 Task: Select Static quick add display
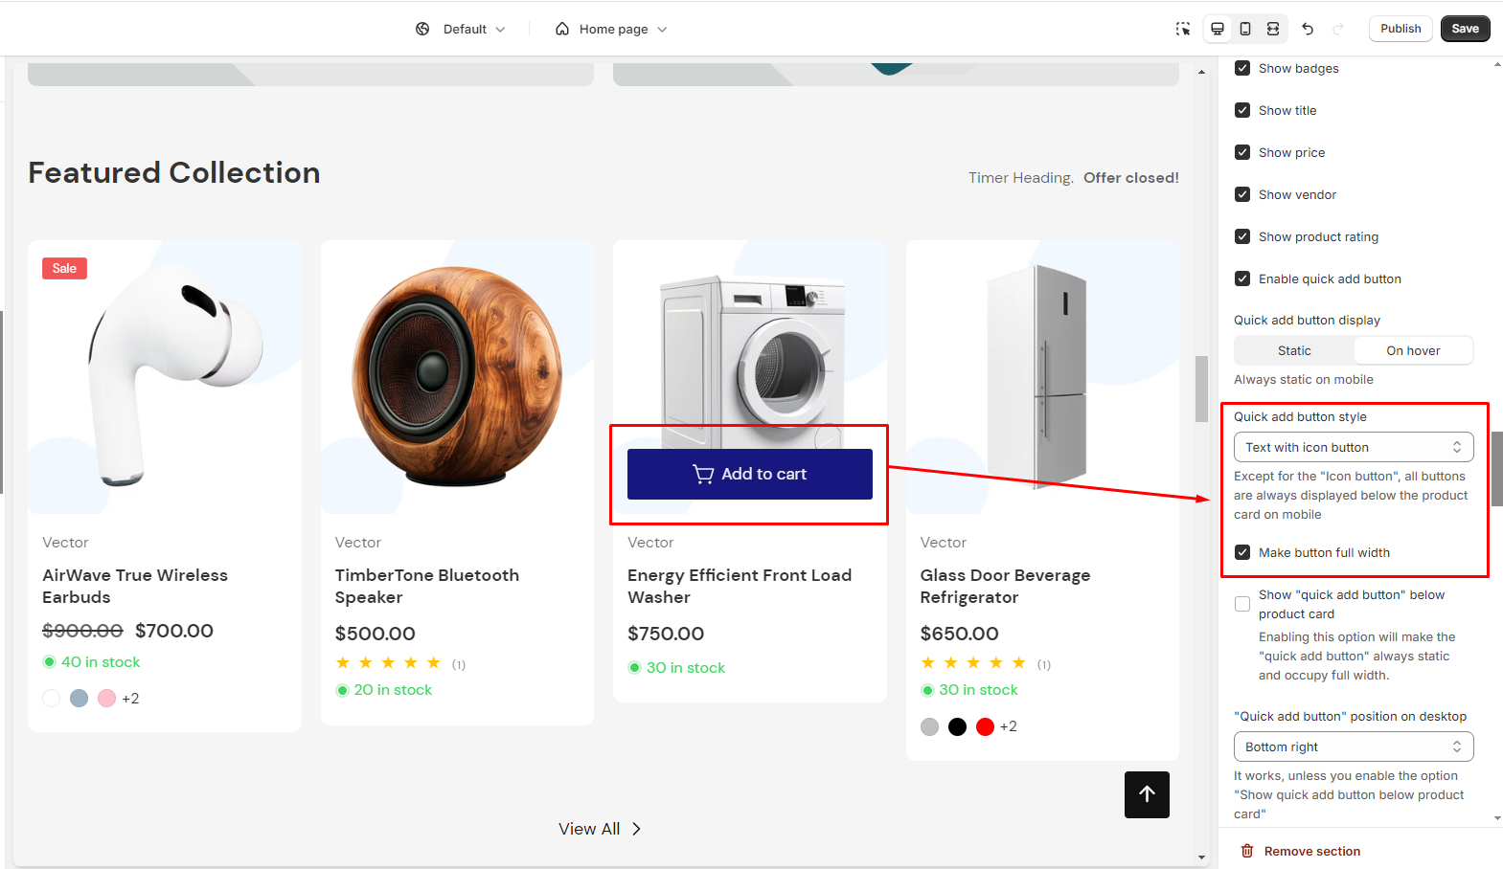(x=1294, y=350)
